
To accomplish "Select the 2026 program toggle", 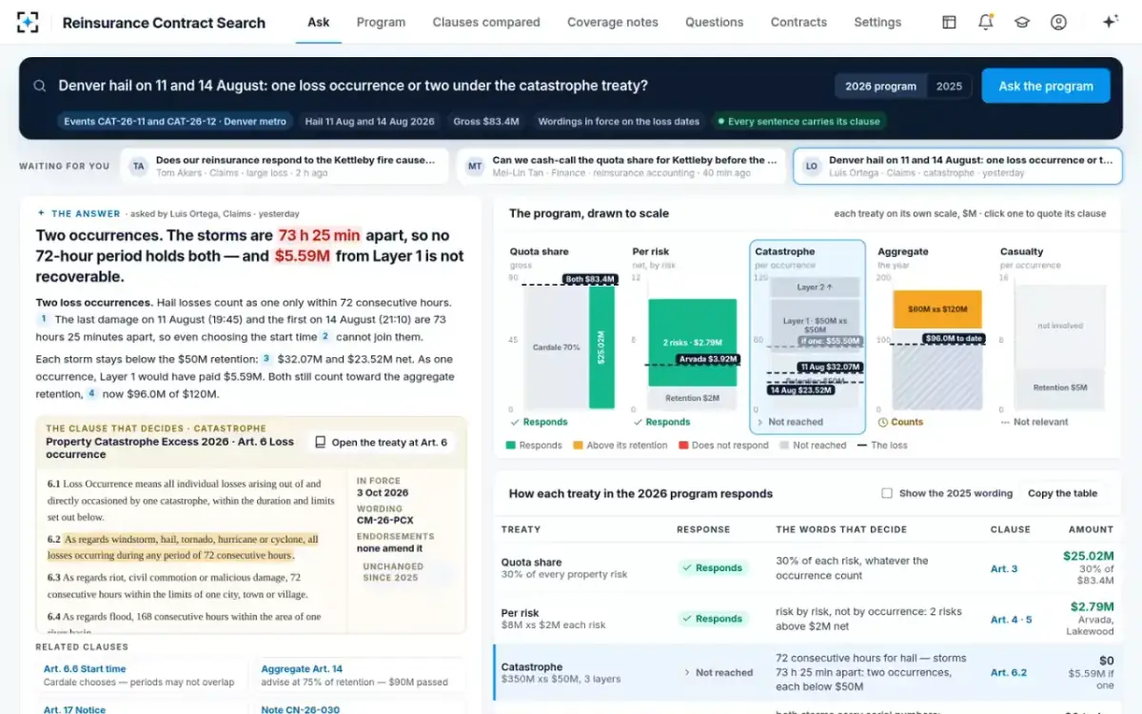I will click(x=880, y=86).
